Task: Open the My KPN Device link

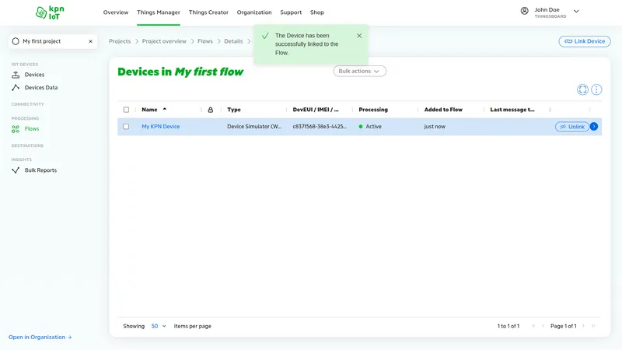Action: tap(161, 127)
